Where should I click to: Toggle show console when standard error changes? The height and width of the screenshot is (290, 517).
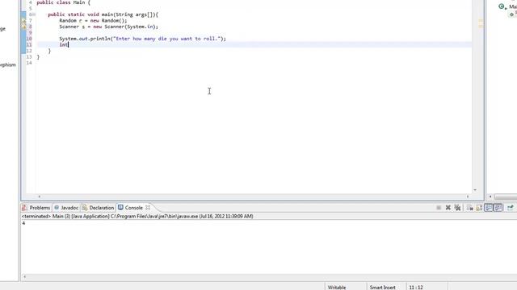tap(498, 208)
